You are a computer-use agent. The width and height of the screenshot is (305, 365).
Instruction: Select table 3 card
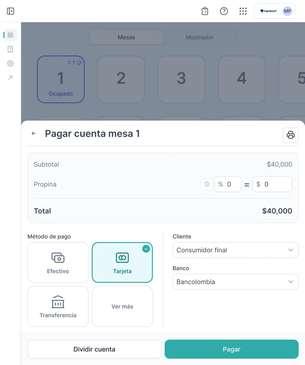point(182,79)
